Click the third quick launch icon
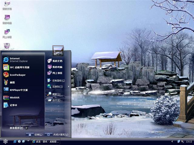This screenshot has width=194, height=145. point(24,141)
